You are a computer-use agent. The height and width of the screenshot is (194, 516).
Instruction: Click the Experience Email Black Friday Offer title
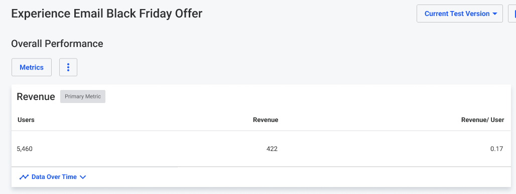coord(106,13)
